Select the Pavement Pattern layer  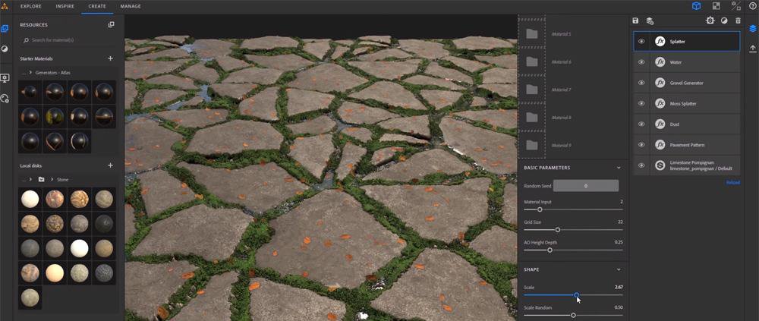pyautogui.click(x=686, y=145)
